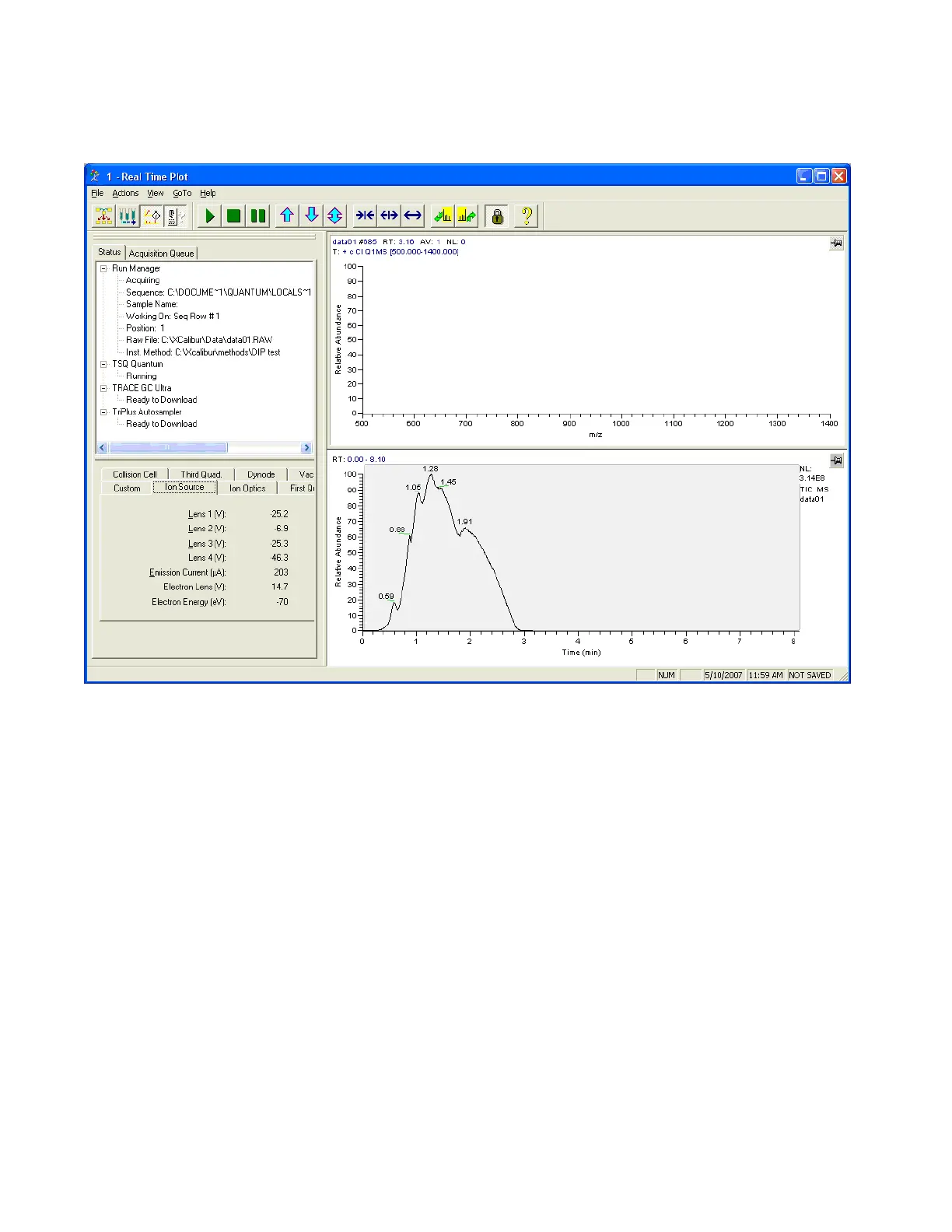Select the Running row under TSQ Quantum
The image size is (952, 1232).
coord(142,376)
